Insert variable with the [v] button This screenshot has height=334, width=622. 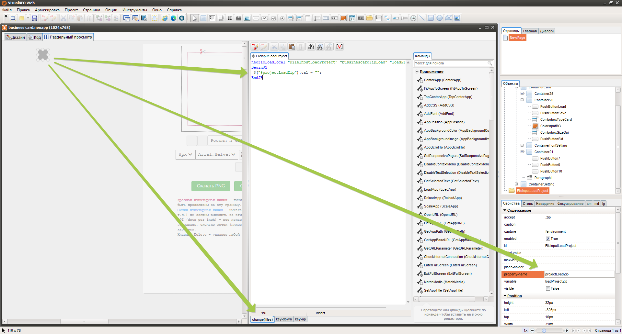coord(340,47)
